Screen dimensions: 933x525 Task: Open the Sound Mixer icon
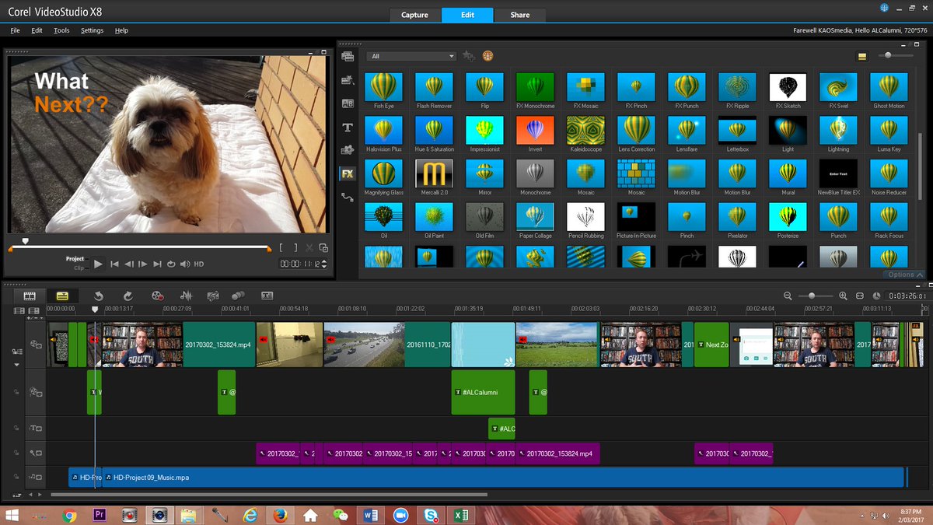(x=186, y=296)
